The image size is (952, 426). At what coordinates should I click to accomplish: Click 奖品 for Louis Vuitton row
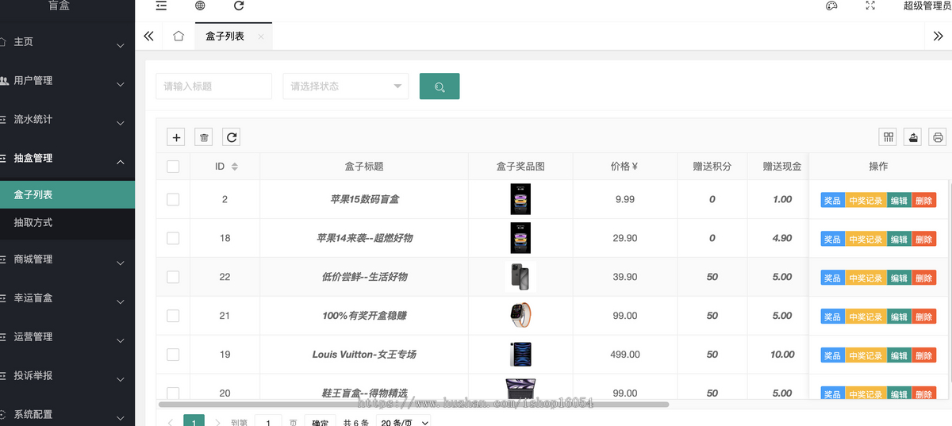[x=832, y=356]
